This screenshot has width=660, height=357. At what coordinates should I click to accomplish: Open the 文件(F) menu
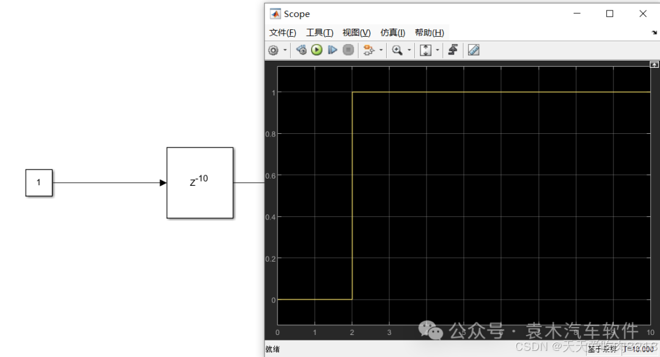pos(282,33)
